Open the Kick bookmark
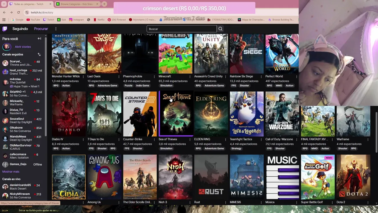This screenshot has height=213, width=378. pyautogui.click(x=61, y=20)
